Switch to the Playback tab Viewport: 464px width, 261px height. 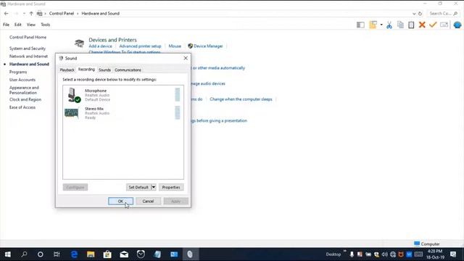(67, 70)
